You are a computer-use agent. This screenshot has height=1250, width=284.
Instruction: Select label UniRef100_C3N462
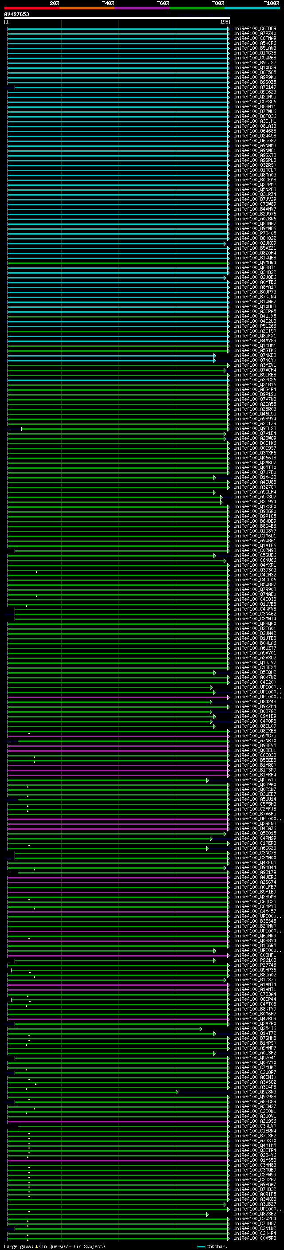(x=255, y=614)
